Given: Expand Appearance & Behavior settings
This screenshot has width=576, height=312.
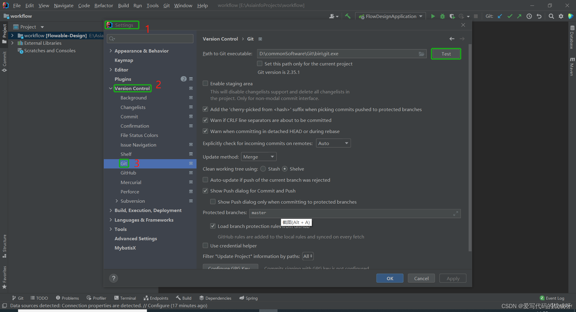Looking at the screenshot, I should pyautogui.click(x=111, y=51).
